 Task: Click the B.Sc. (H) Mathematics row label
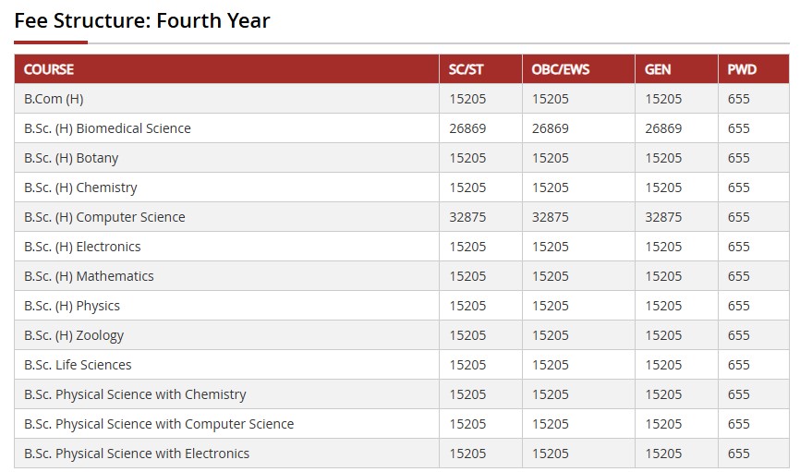point(89,276)
